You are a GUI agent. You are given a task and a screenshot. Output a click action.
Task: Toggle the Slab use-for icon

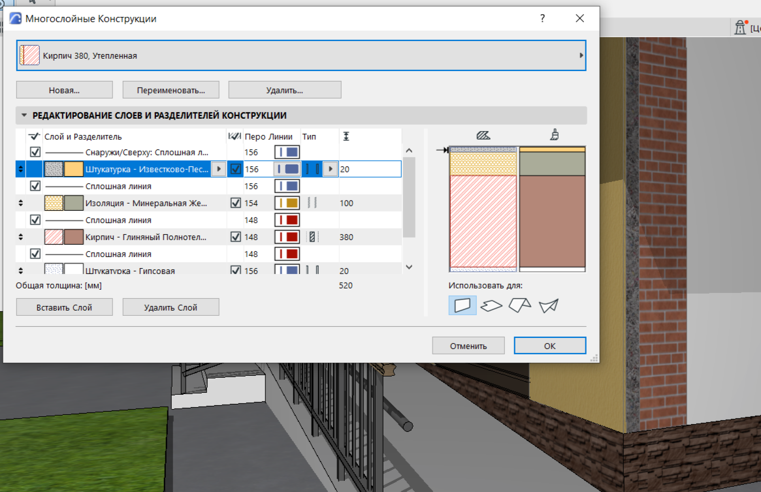click(x=491, y=305)
